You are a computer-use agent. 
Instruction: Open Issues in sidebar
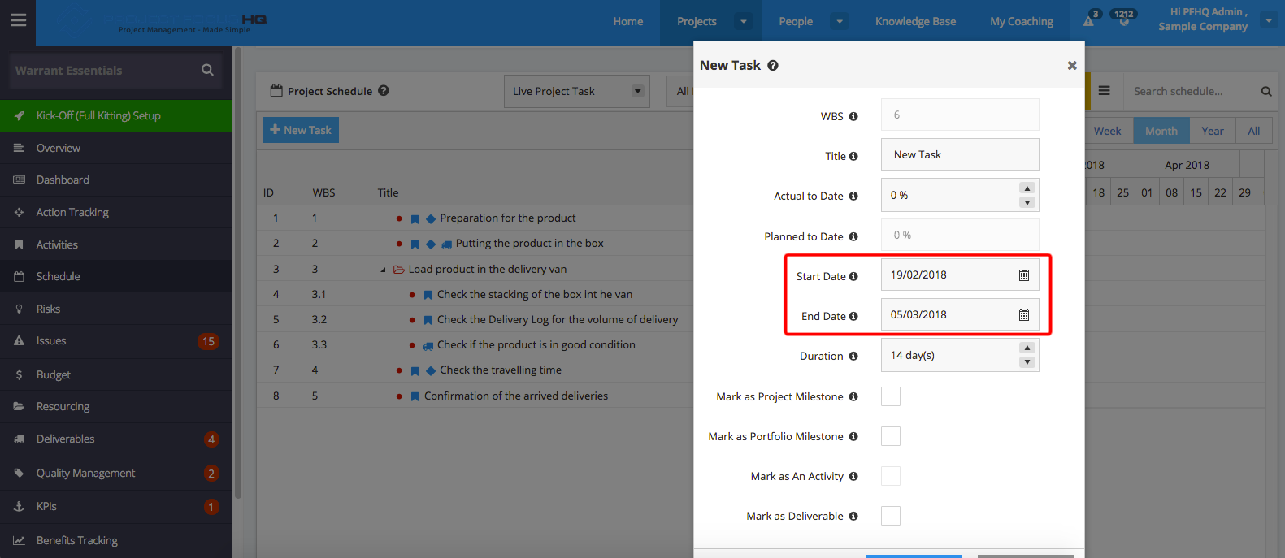pos(115,341)
